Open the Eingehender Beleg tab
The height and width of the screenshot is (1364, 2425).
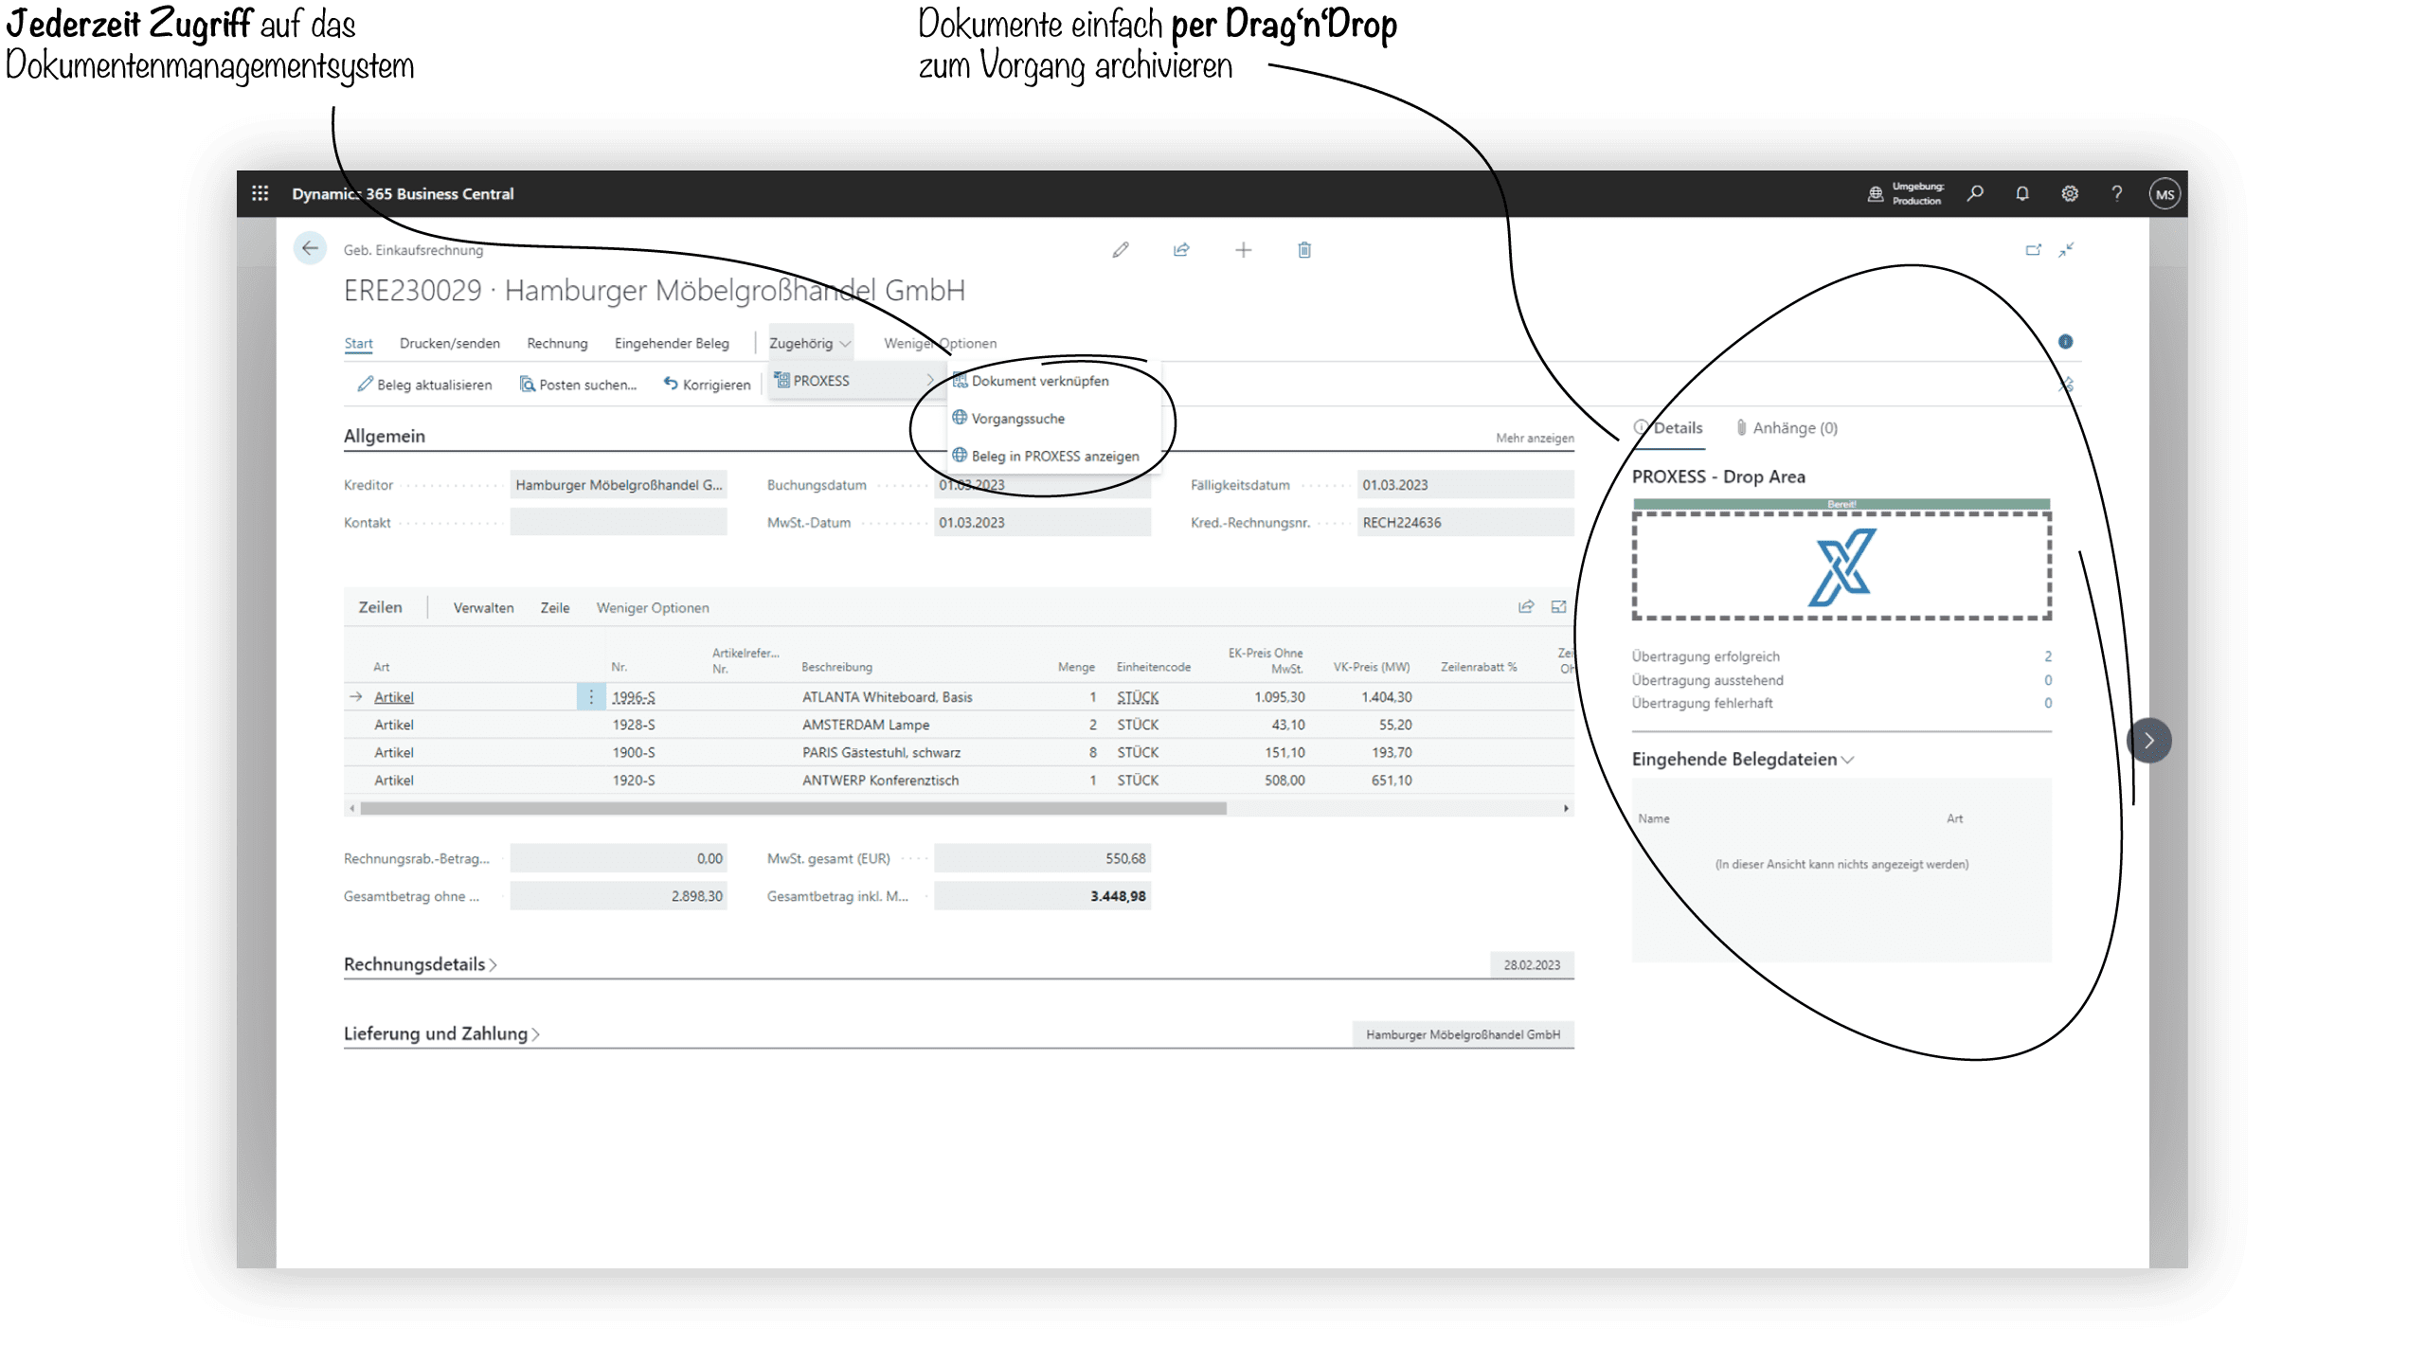672,343
